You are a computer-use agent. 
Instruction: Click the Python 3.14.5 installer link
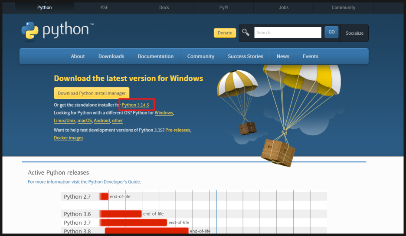pos(135,105)
